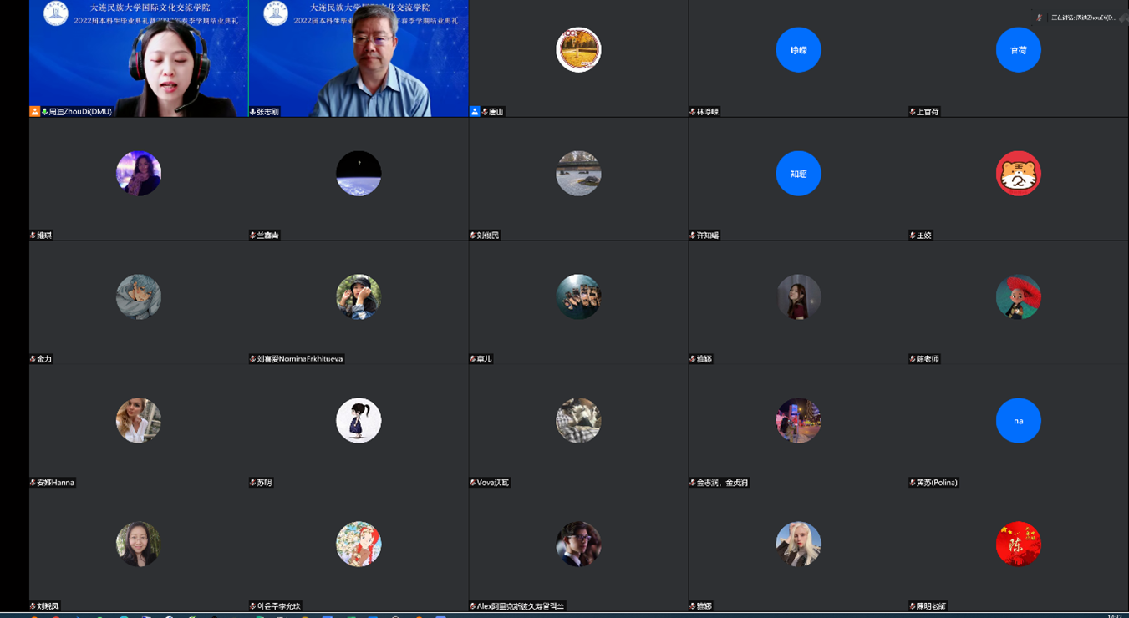
Task: Click the red 陈 character avatar
Action: [x=1018, y=545]
